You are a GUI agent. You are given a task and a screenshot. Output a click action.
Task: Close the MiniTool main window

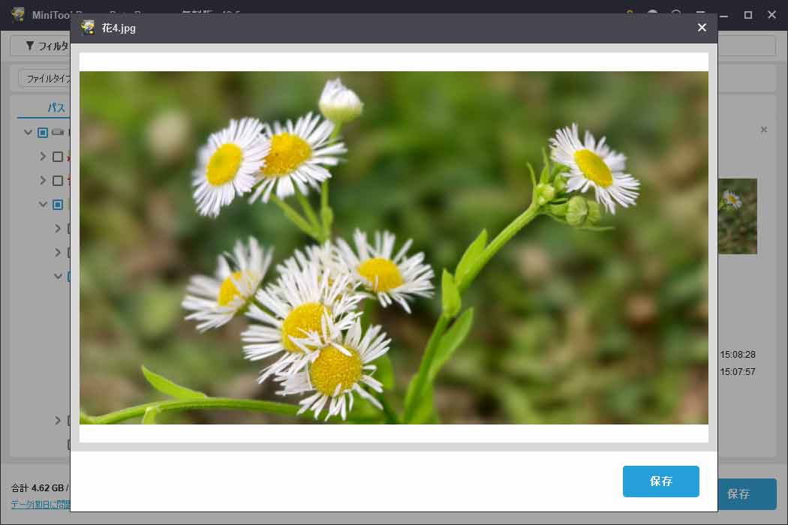point(772,15)
